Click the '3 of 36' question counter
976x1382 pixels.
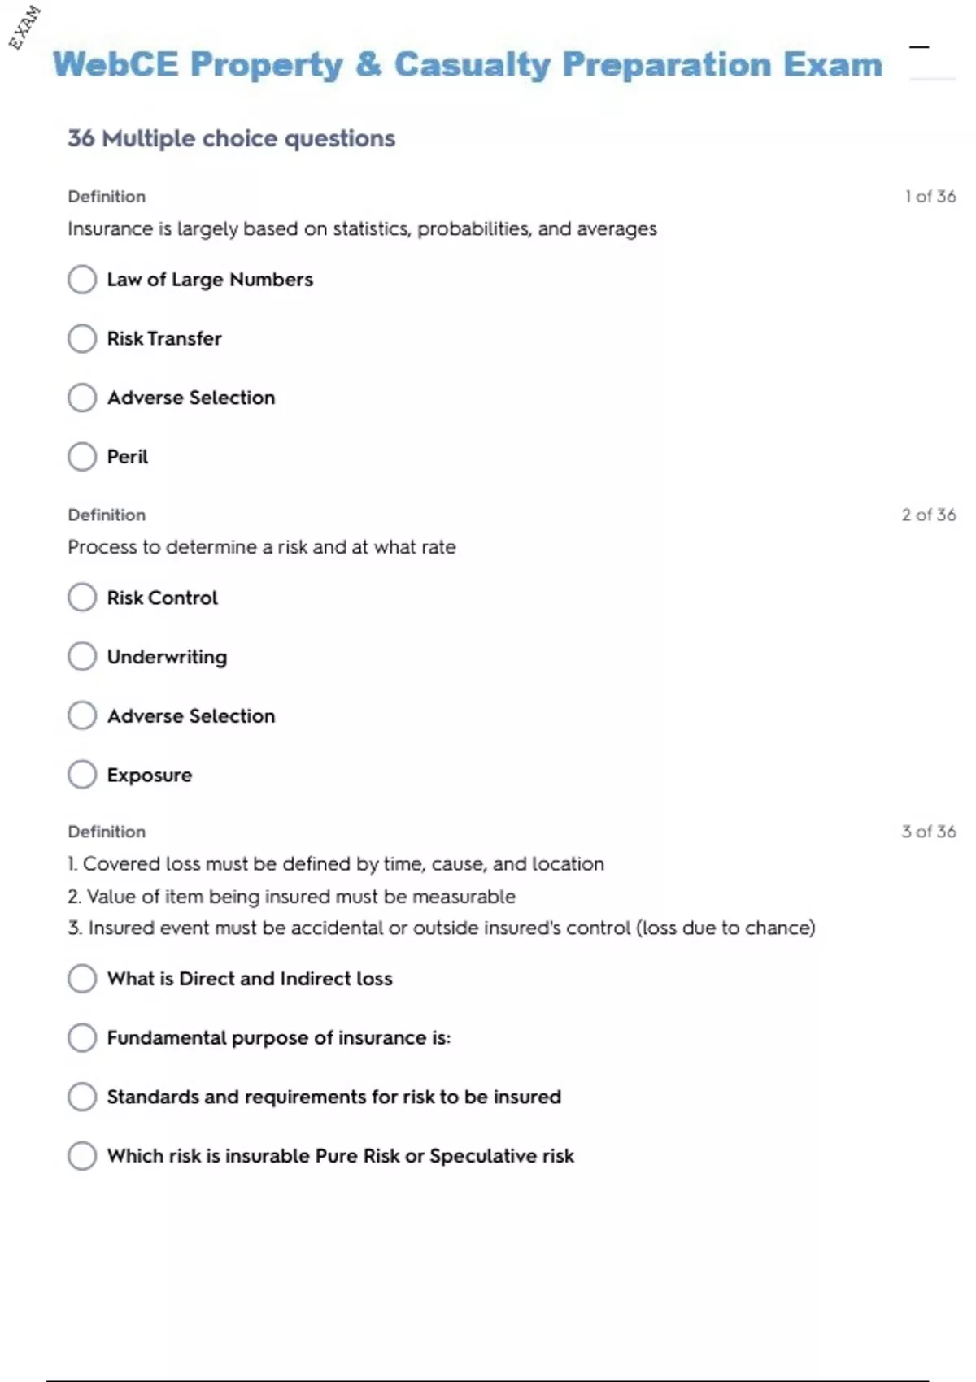pos(929,832)
